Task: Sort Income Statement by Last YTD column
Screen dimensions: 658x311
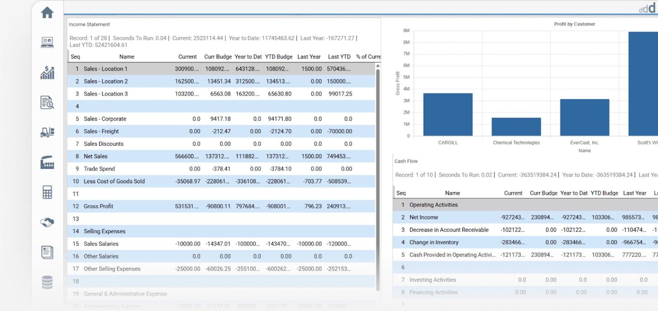Action: (340, 57)
